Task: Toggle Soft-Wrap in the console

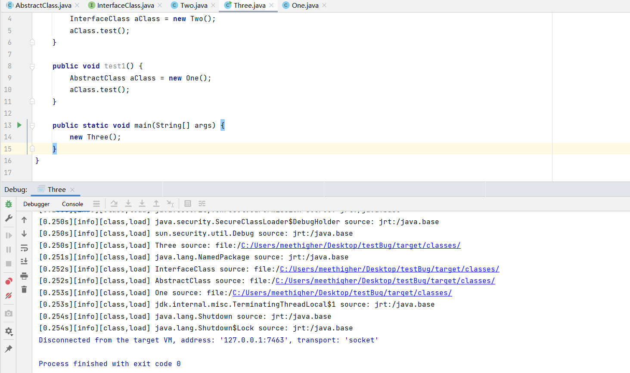Action: [24, 248]
